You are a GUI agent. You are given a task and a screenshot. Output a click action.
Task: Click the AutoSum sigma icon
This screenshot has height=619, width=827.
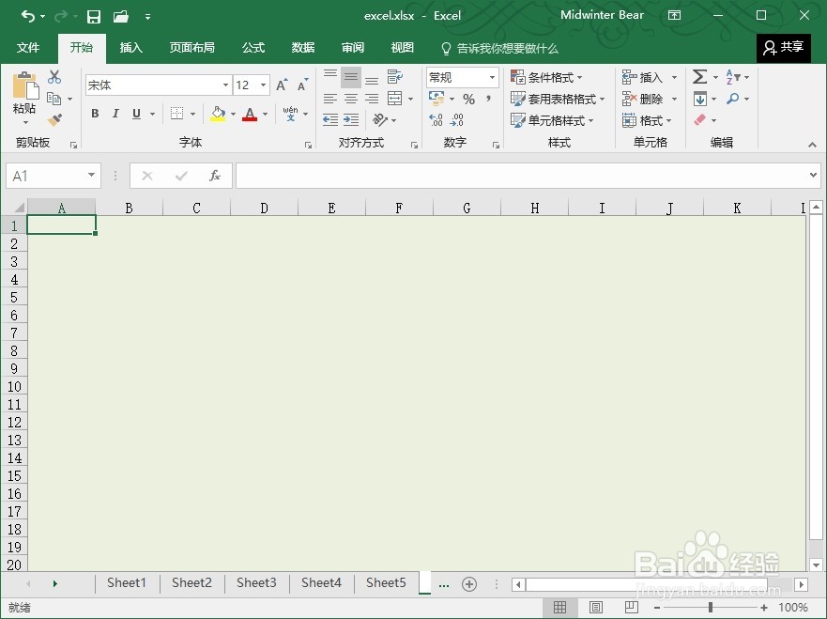tap(700, 77)
